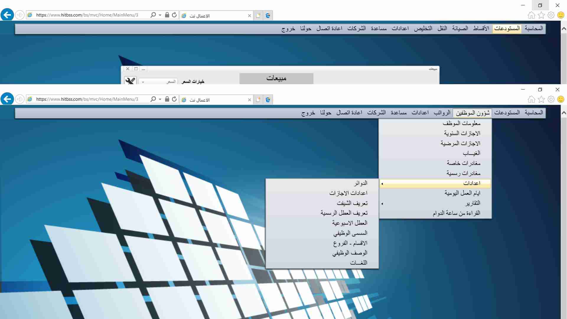Click search magnifier in lower browser address bar

(153, 99)
